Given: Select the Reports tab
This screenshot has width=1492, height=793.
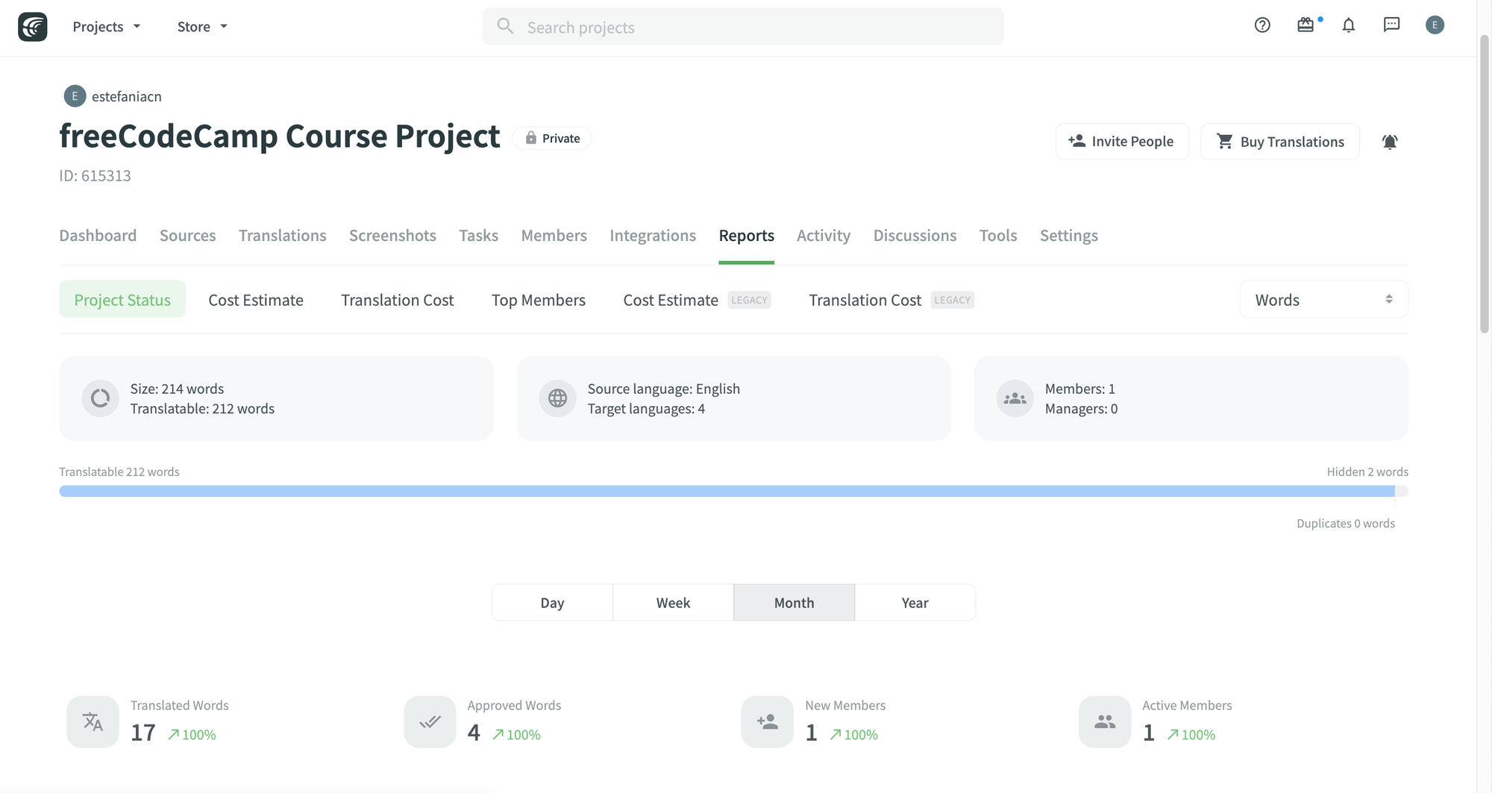Looking at the screenshot, I should click(746, 236).
